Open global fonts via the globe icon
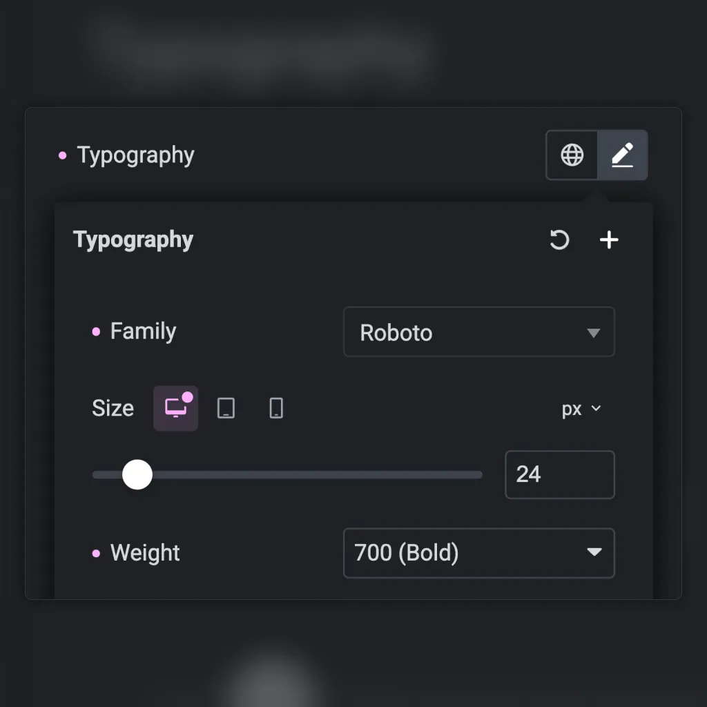 click(572, 155)
